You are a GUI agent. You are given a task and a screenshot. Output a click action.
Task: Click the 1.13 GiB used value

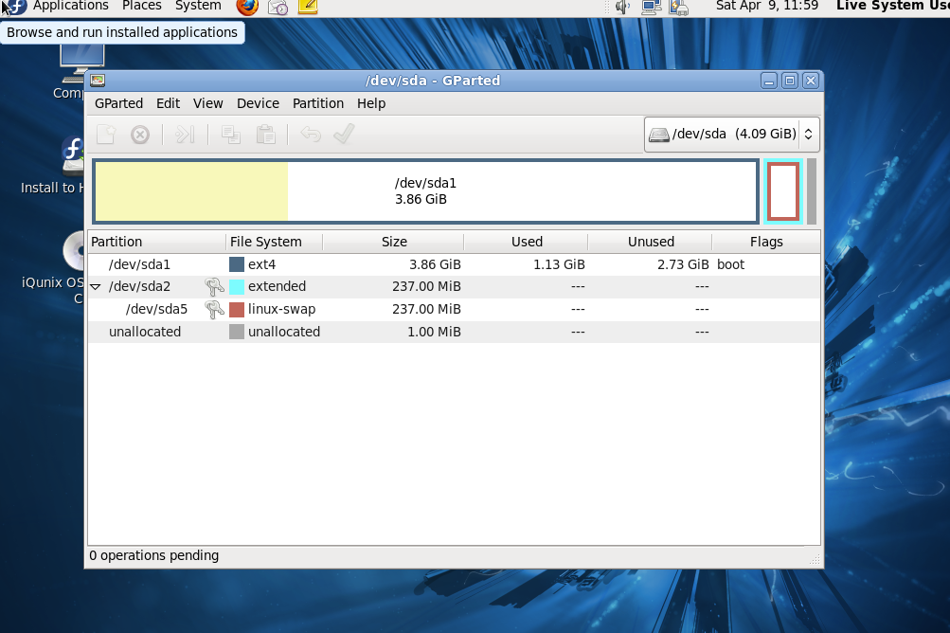pos(559,265)
